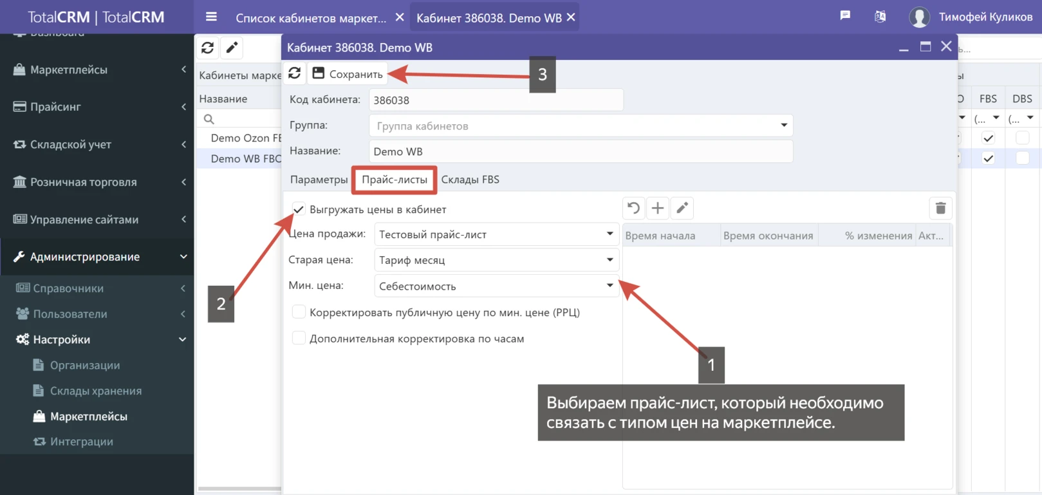
Task: Click the undo arrow icon above schedule table
Action: pyautogui.click(x=633, y=208)
